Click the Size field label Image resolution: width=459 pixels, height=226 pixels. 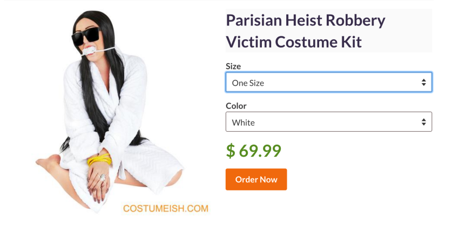tap(233, 66)
